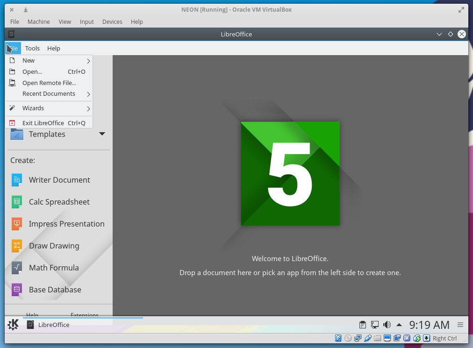Open the KDE panel settings hamburger

[x=460, y=325]
